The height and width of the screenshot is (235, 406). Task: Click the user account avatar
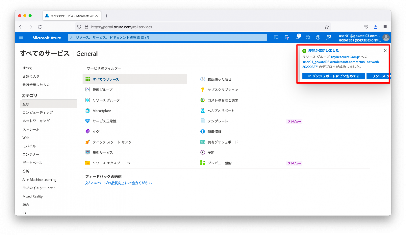[x=386, y=38]
